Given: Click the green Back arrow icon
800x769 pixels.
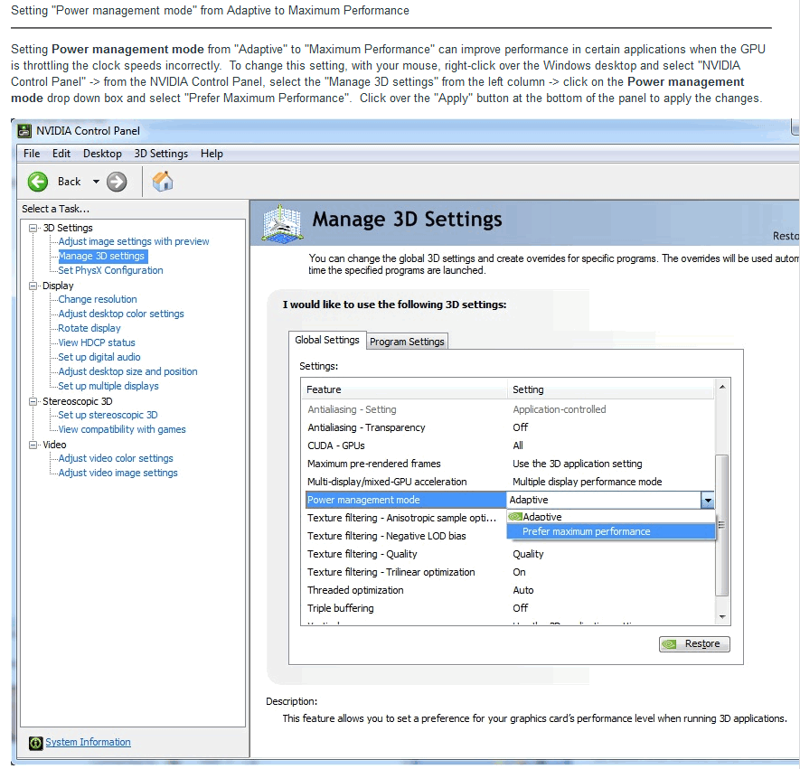Looking at the screenshot, I should click(38, 182).
